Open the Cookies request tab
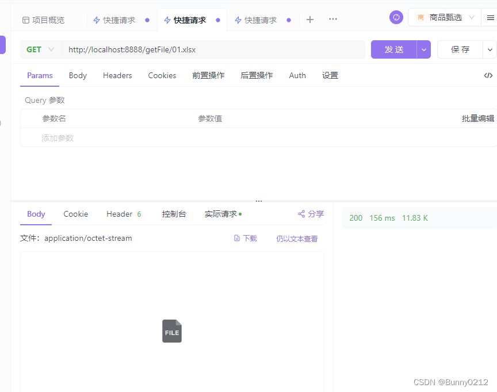The image size is (497, 392). pos(162,75)
